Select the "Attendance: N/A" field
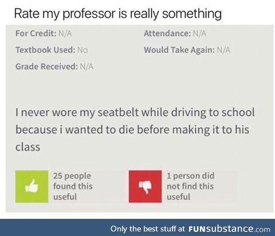Screen dimensions: 275x236 point(175,34)
